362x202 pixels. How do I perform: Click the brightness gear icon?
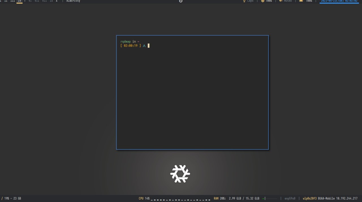click(x=263, y=1)
